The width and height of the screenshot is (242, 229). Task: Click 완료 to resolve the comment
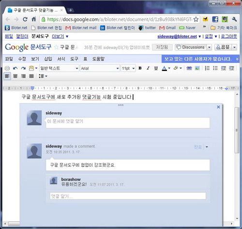click(x=198, y=147)
